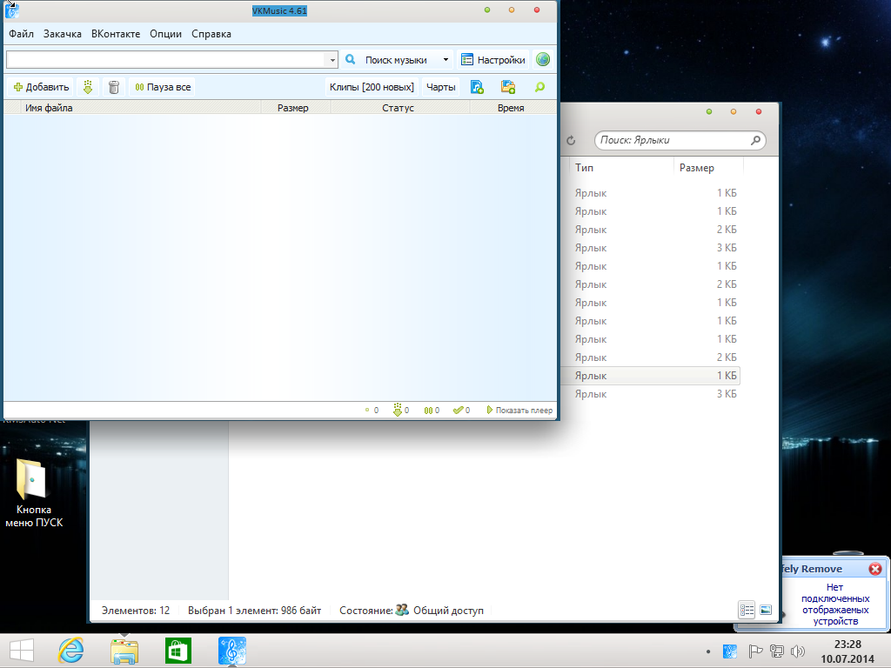Click the Explorer refresh icon
Screen dimensions: 891x668
[571, 140]
